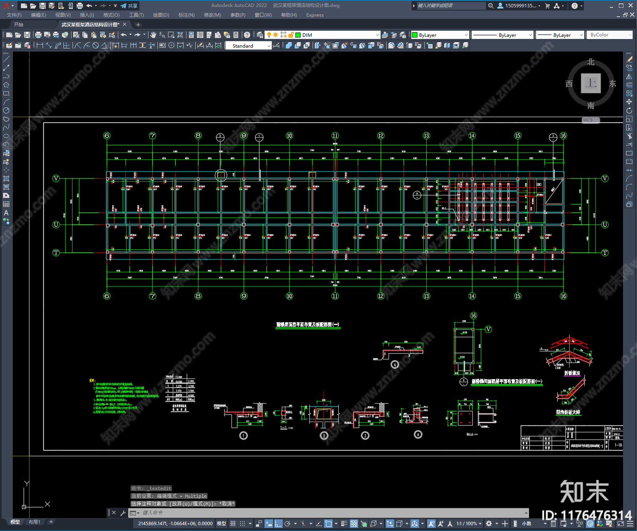Screen dimensions: 637x531
Task: Open annotation scale 1:1 / 100% dropdown
Action: pos(469,523)
